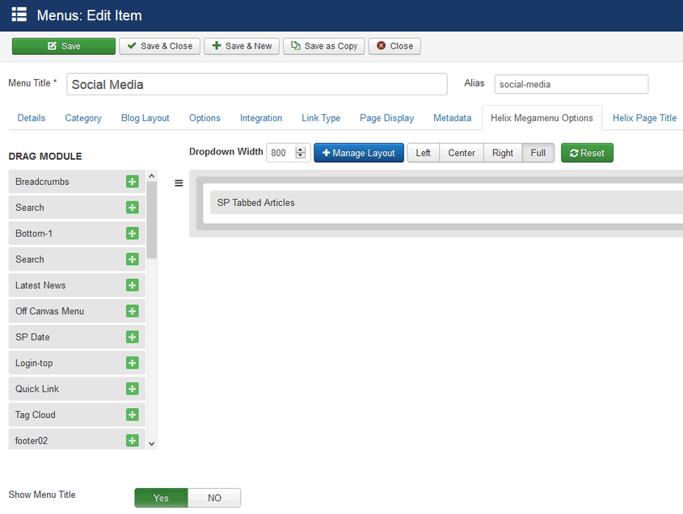Screen dimensions: 683x514
Task: Align dropdown Center
Action: [x=462, y=153]
